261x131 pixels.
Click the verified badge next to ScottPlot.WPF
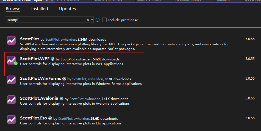click(x=52, y=59)
